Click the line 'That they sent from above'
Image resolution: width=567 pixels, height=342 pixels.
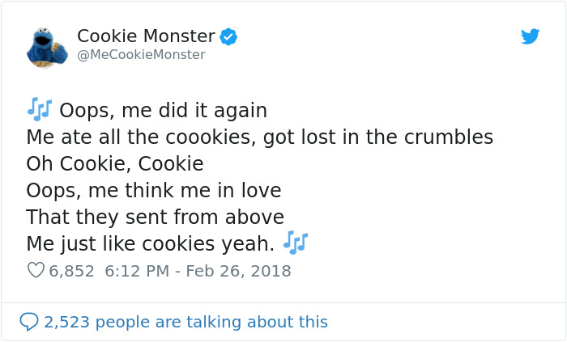click(x=155, y=217)
